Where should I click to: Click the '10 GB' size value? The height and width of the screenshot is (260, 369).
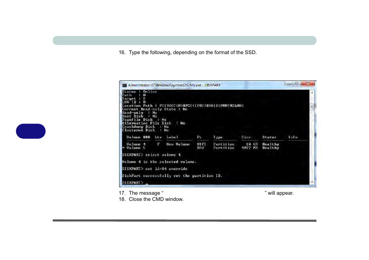[252, 144]
